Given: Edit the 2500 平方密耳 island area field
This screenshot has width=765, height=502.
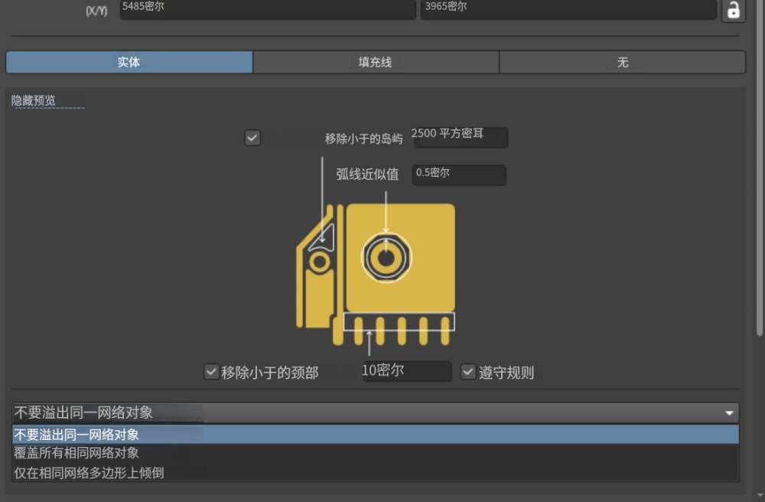Looking at the screenshot, I should 460,137.
